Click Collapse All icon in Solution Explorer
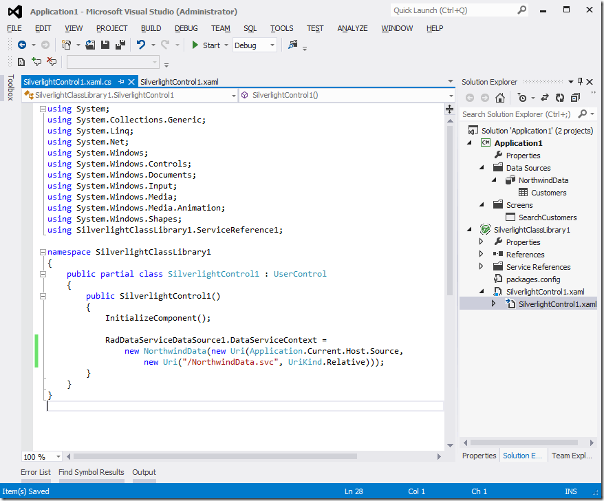 pos(574,98)
